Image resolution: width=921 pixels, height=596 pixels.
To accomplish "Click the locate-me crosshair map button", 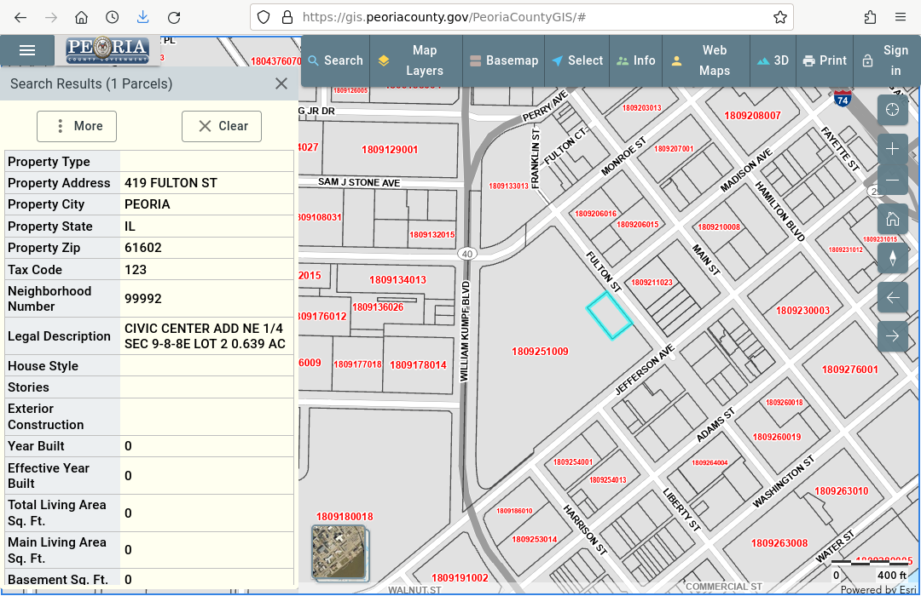I will click(x=892, y=110).
